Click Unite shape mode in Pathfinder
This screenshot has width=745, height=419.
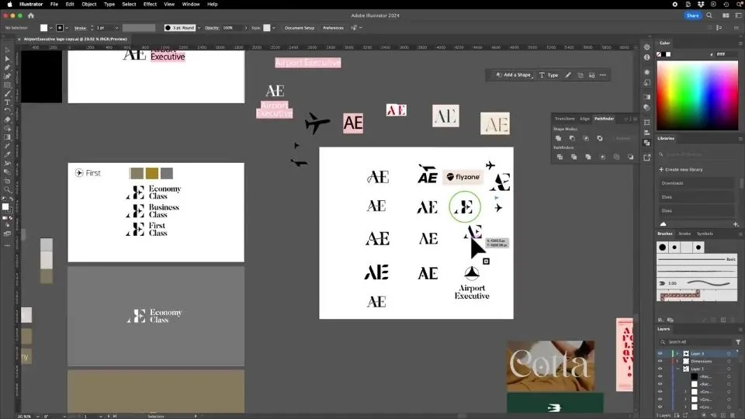coord(558,138)
